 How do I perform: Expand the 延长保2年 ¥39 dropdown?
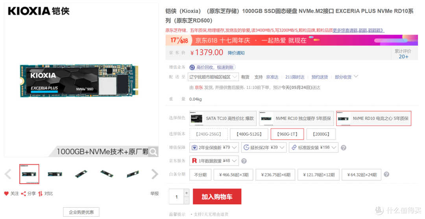coord(264,147)
